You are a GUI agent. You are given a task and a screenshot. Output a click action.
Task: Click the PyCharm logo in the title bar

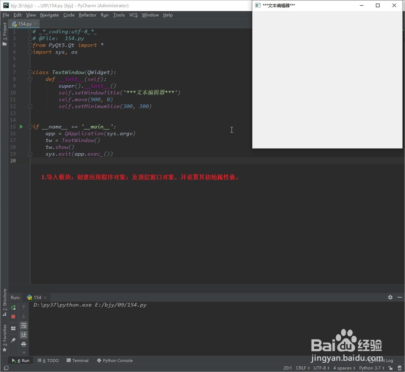[x=6, y=5]
